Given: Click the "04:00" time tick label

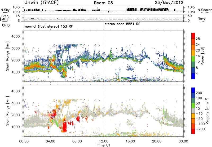Looking at the screenshot, I should 50,141.
